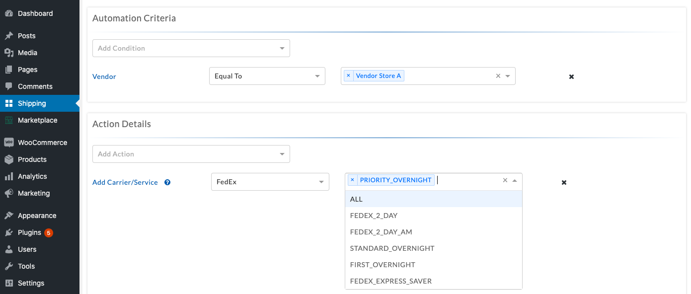Collapse the service list with the arrow
691x294 pixels.
[515, 180]
